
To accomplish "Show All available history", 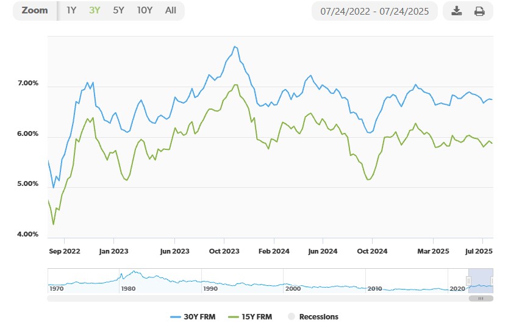I will click(171, 10).
